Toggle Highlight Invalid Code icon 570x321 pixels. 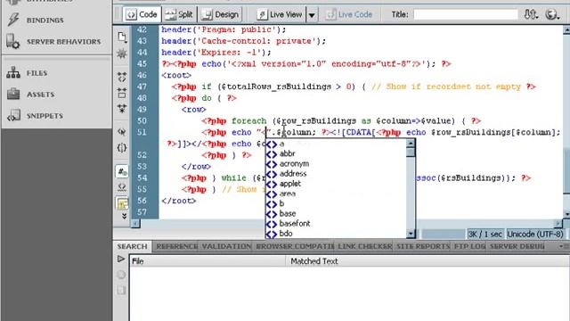pyautogui.click(x=122, y=187)
